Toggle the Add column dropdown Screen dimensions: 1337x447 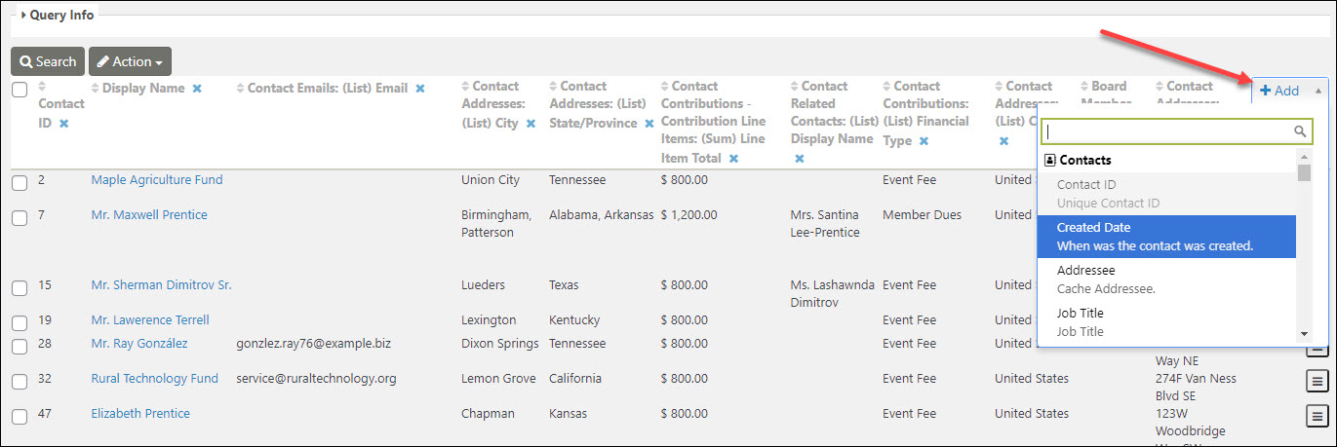pos(1290,91)
